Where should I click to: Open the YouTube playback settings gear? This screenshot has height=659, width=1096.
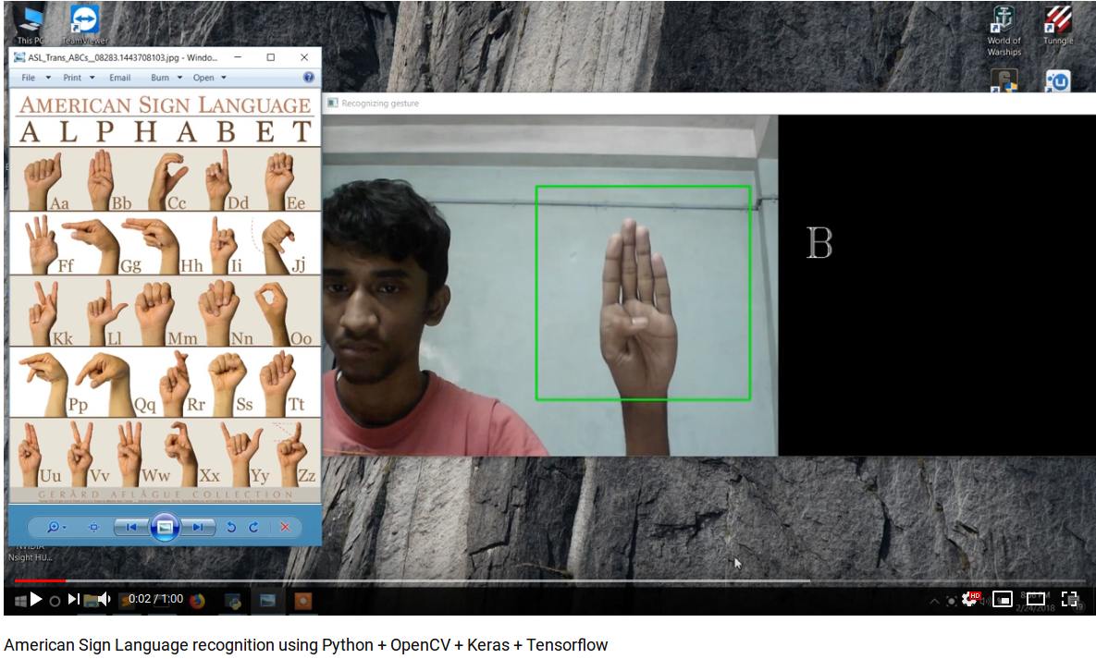click(x=969, y=600)
